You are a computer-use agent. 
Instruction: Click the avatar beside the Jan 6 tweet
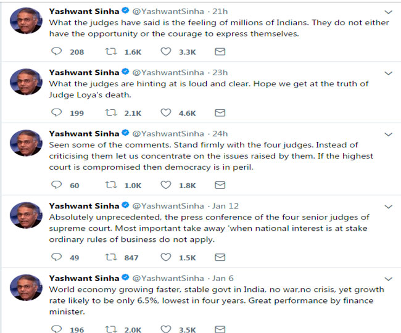click(26, 287)
